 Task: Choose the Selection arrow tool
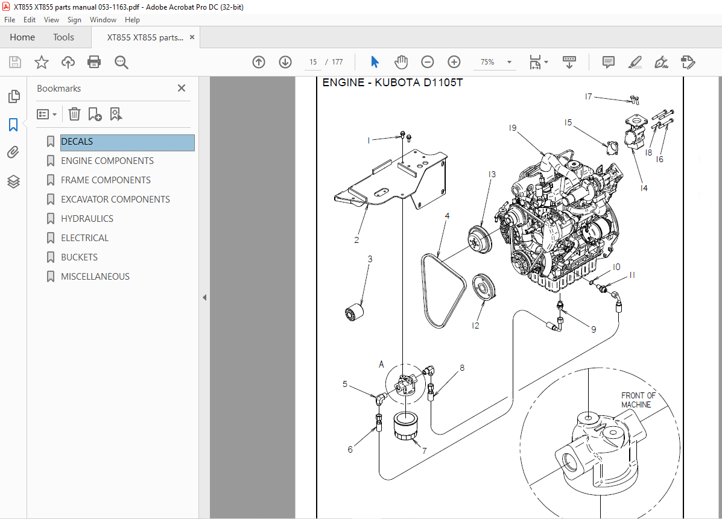[375, 62]
